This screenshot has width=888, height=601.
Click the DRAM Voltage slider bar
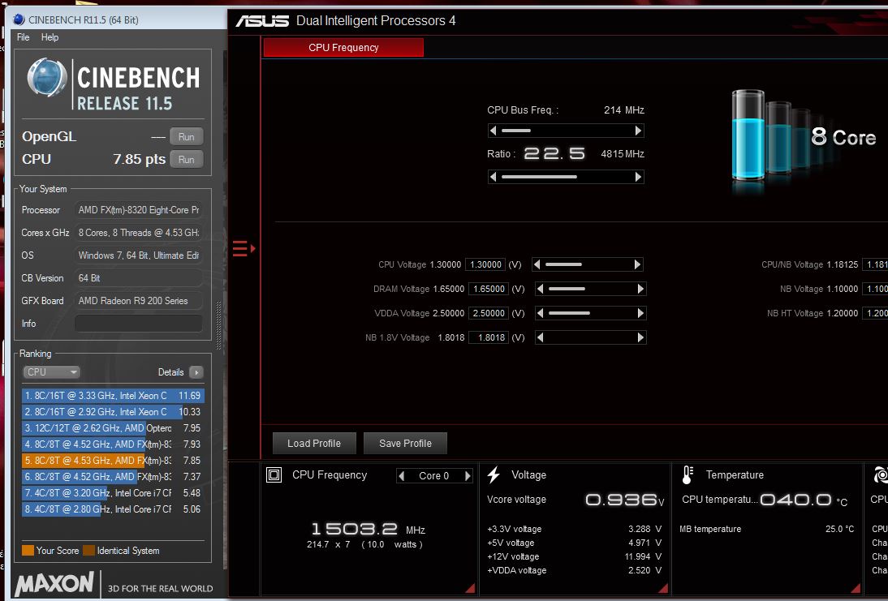591,289
